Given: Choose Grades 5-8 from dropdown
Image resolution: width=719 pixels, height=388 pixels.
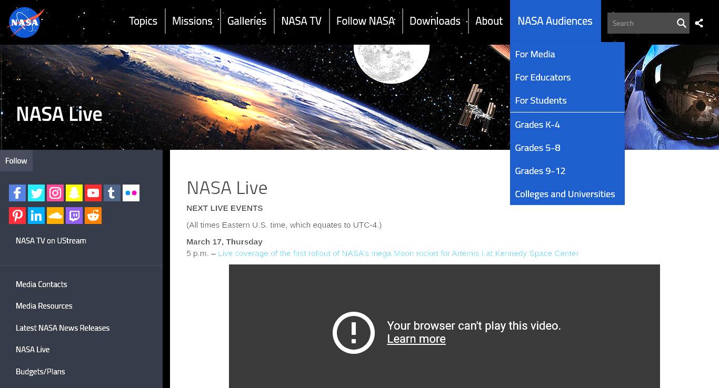Looking at the screenshot, I should (x=567, y=148).
